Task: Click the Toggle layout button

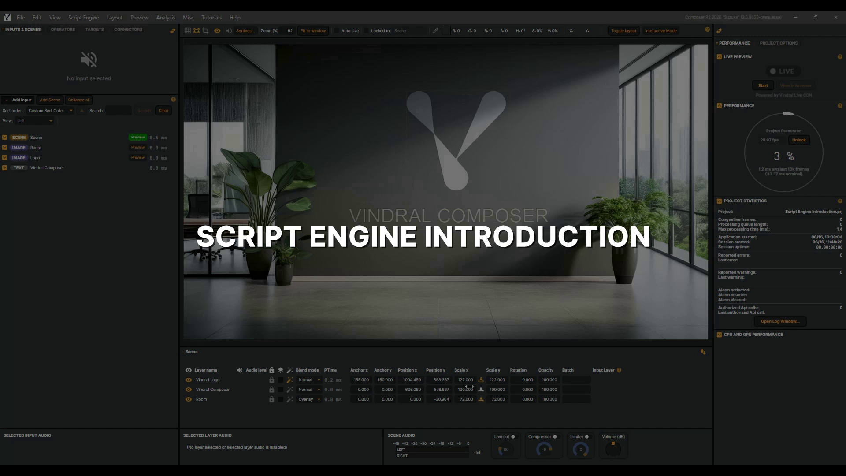Action: click(623, 31)
